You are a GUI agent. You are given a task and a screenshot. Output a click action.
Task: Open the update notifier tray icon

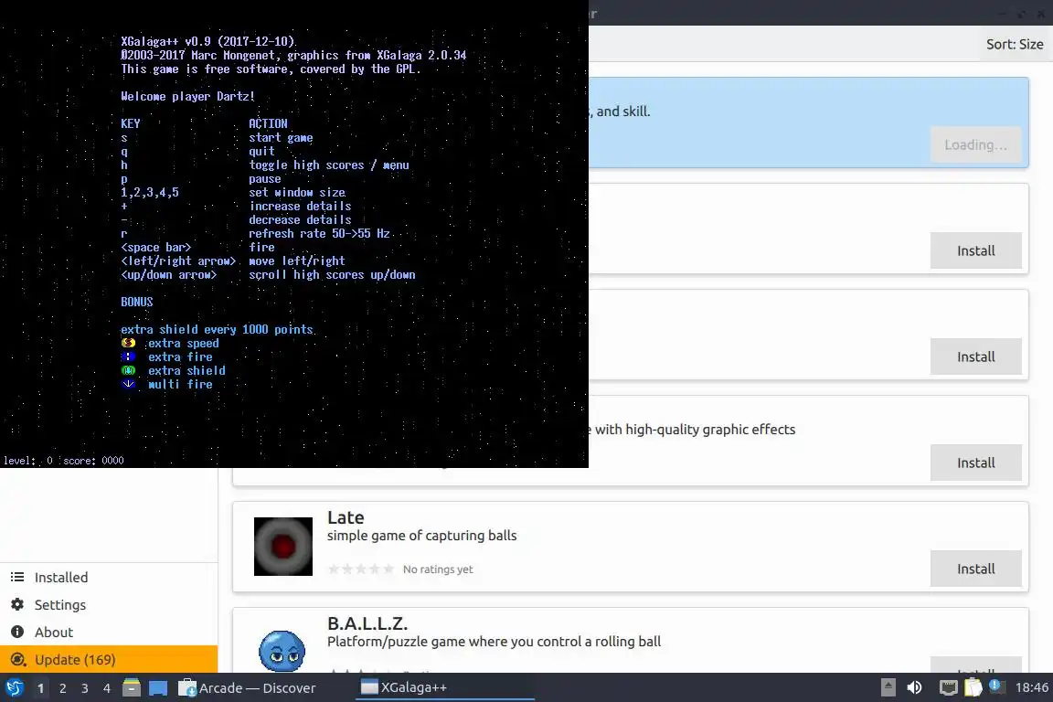click(996, 686)
